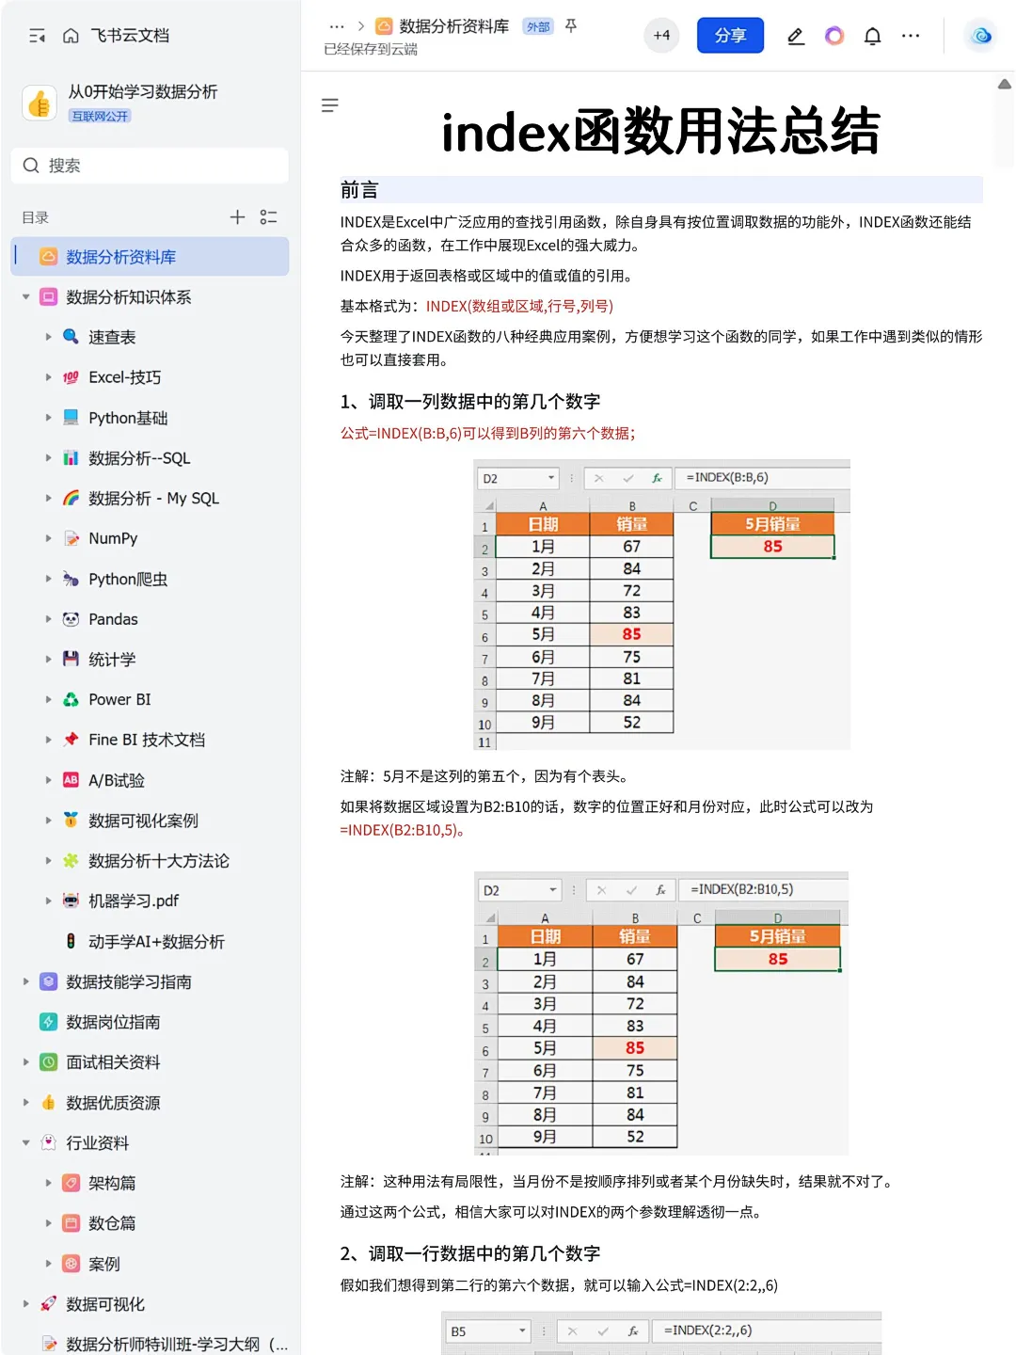Click heading 1、调取一列数据中的第几个数字

point(470,402)
